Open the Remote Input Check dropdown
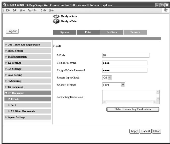This screenshot has height=144, width=170. (x=107, y=78)
